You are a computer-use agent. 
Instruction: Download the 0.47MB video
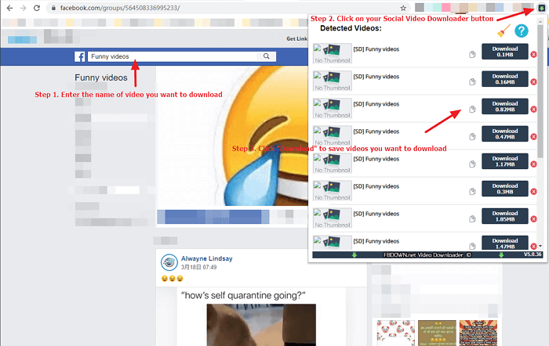point(504,134)
